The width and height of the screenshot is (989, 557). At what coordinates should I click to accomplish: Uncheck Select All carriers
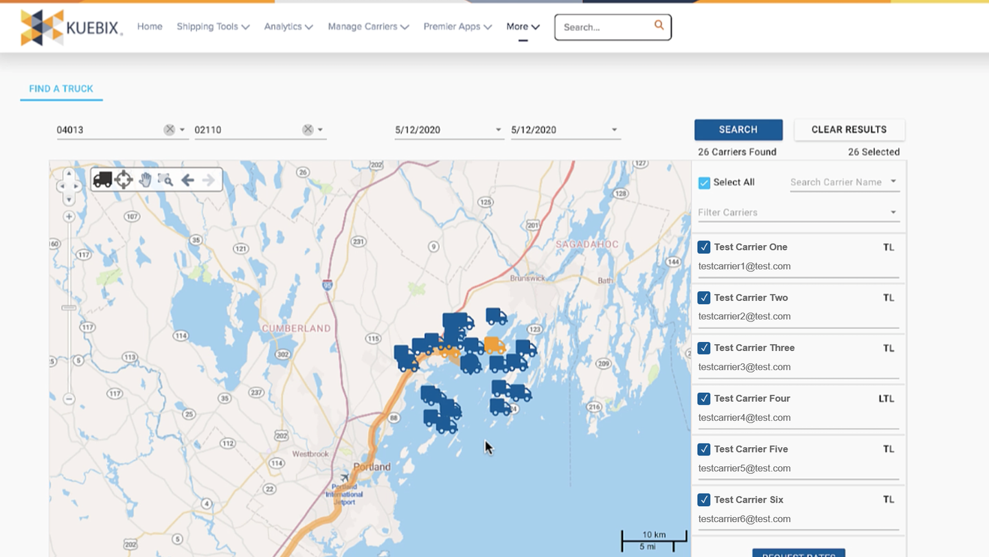pyautogui.click(x=704, y=182)
